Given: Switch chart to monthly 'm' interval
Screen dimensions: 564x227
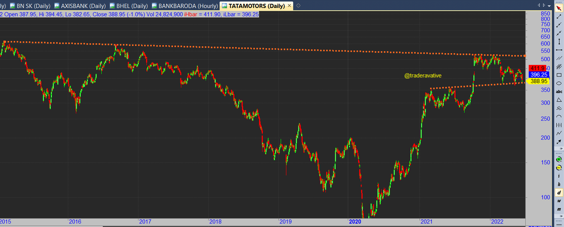Looking at the screenshot, I should coord(559,209).
